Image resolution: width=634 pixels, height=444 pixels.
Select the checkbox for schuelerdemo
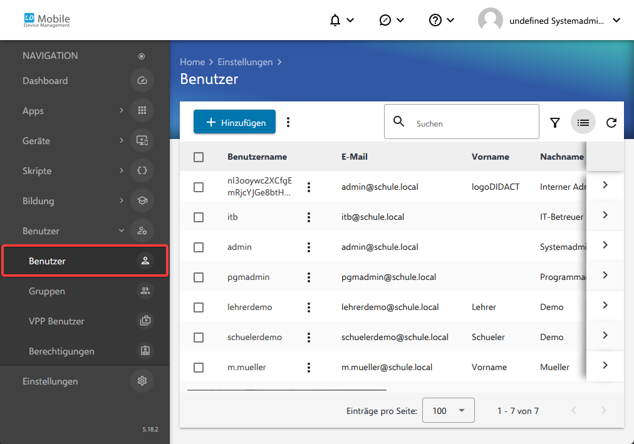[199, 338]
